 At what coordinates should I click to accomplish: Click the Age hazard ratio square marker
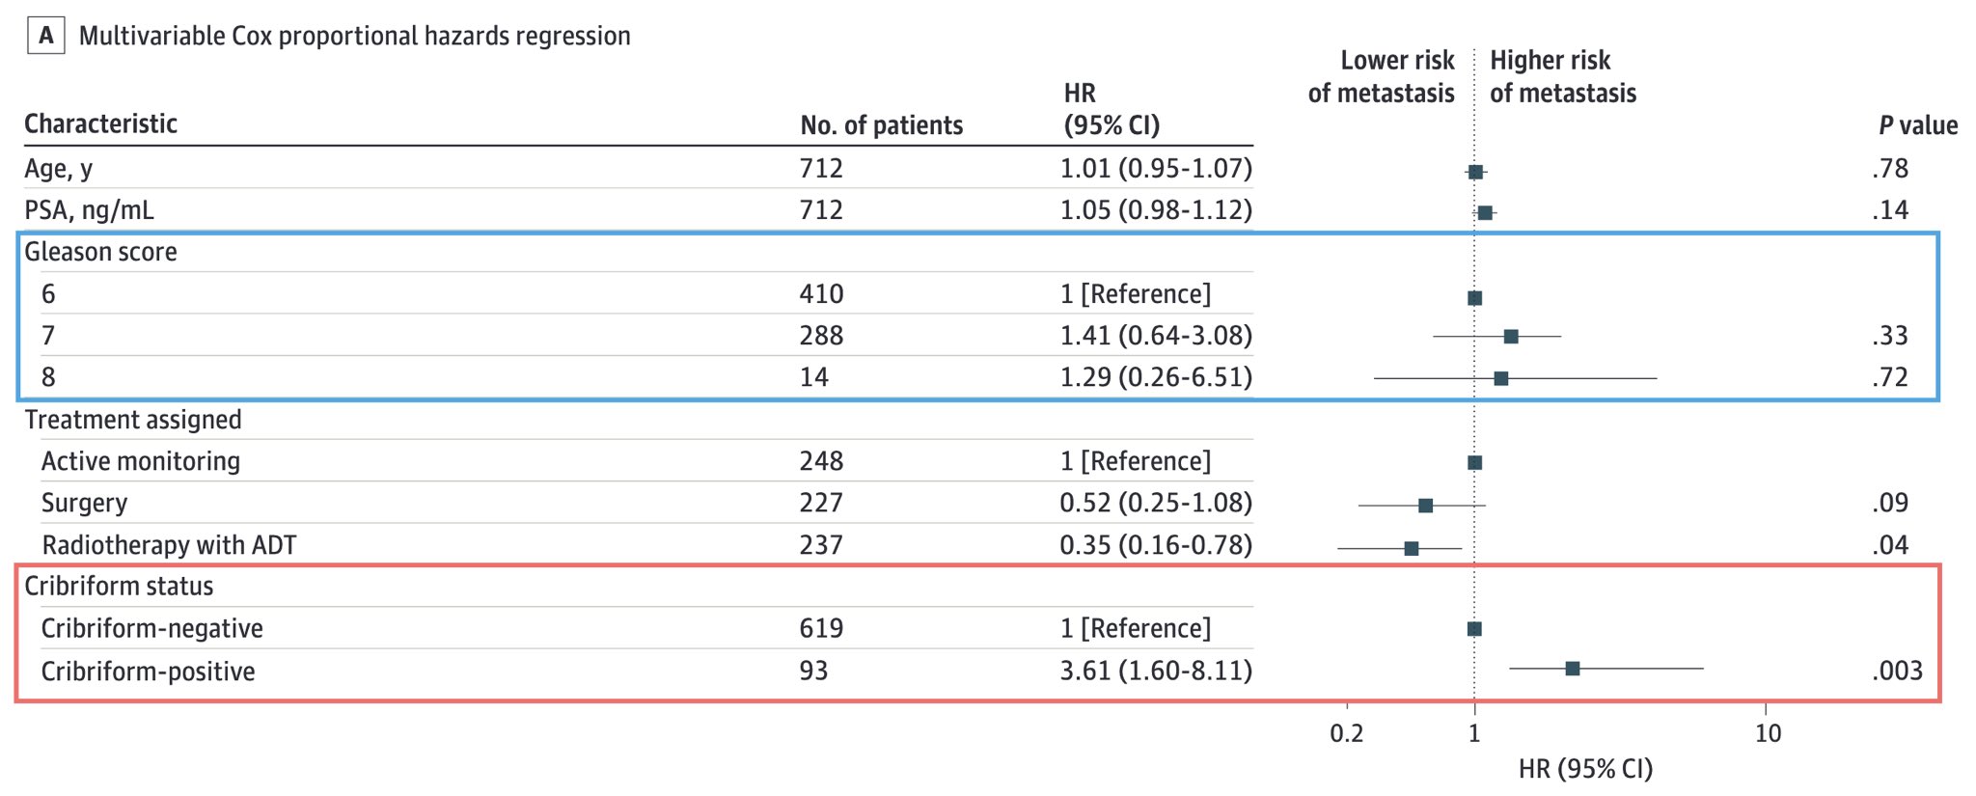tap(1475, 172)
